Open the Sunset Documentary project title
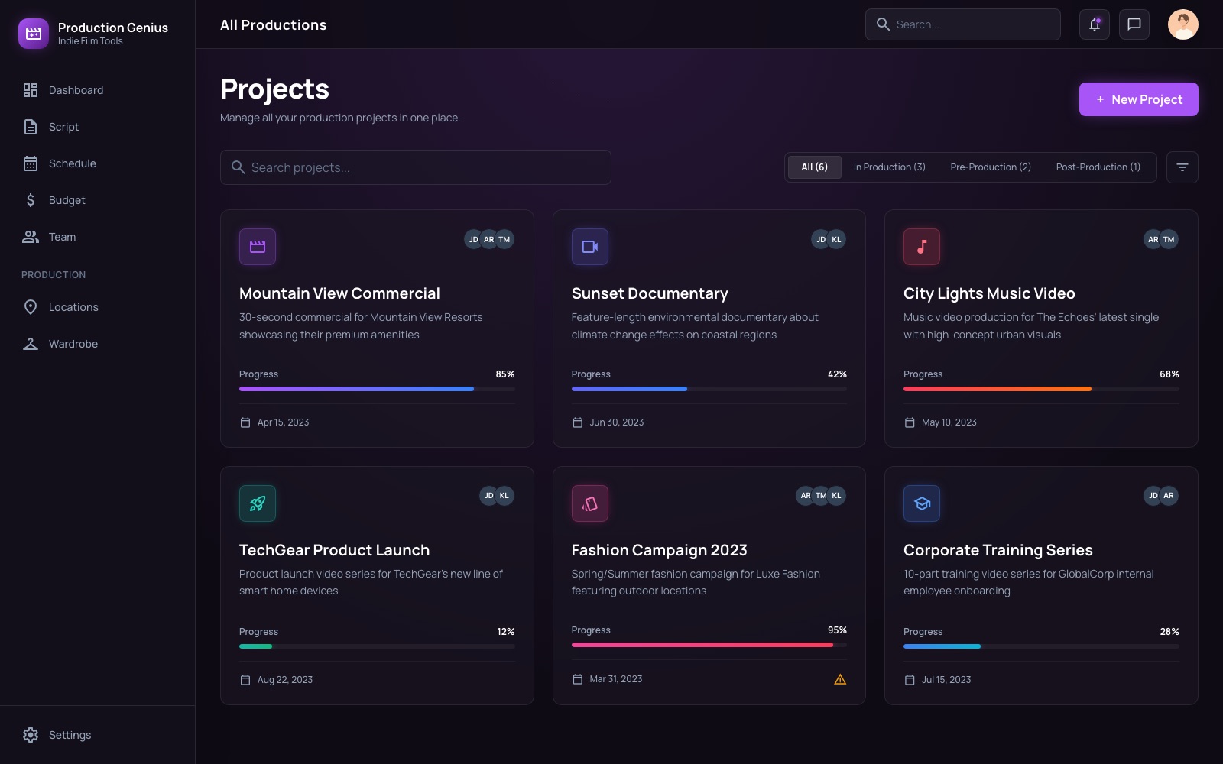 (x=650, y=293)
